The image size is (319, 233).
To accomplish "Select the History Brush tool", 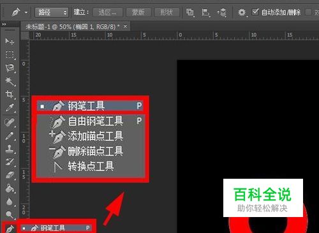I will 10,162.
